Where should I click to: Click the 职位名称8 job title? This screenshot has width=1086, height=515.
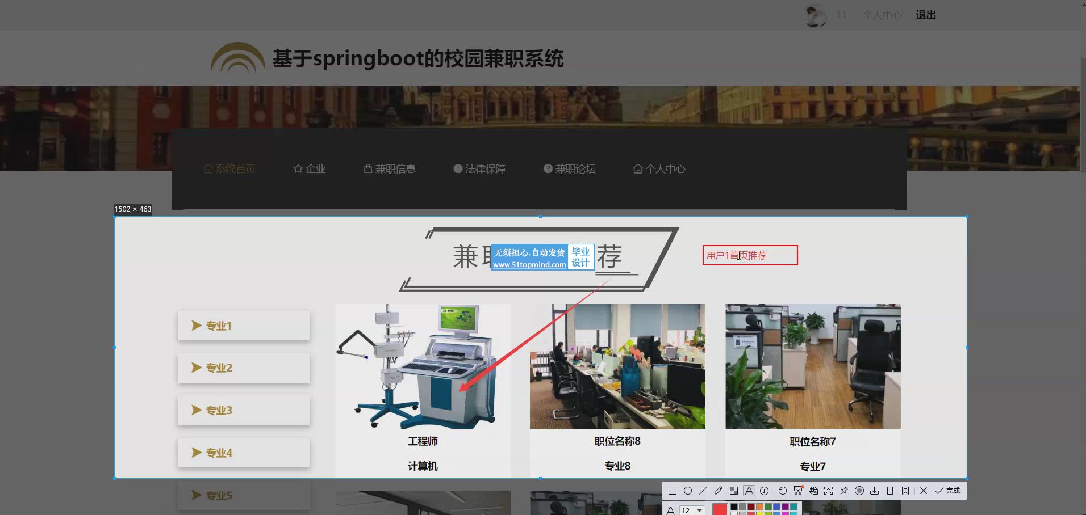[x=617, y=441]
